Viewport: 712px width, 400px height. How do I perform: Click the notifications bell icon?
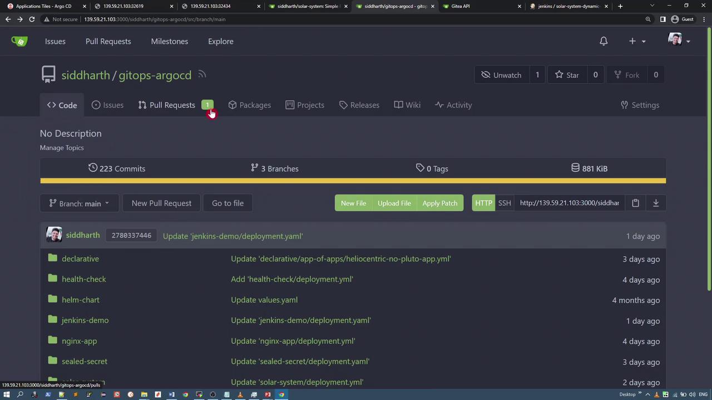(x=604, y=41)
